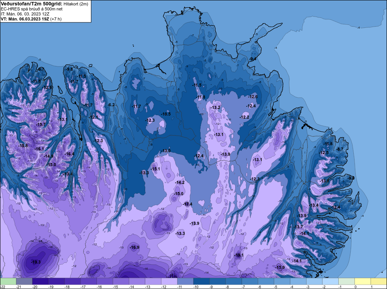Click the -8.7 temperature reading

pyautogui.click(x=340, y=149)
